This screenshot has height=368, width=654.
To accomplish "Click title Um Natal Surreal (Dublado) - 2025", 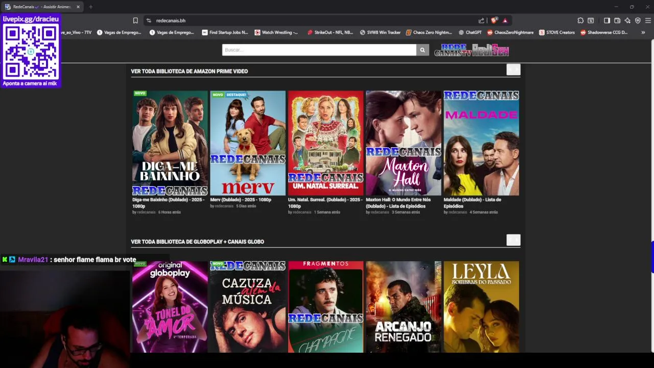I will pos(325,203).
